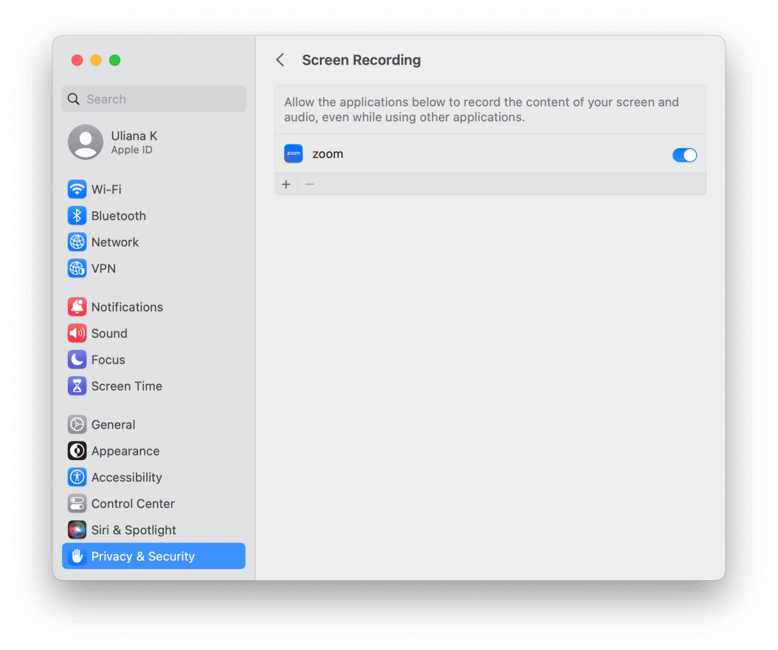Click the search magnifier icon
The height and width of the screenshot is (650, 778).
74,99
